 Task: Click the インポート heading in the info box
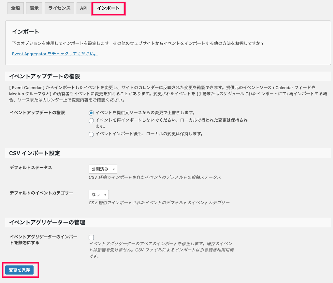click(x=25, y=32)
